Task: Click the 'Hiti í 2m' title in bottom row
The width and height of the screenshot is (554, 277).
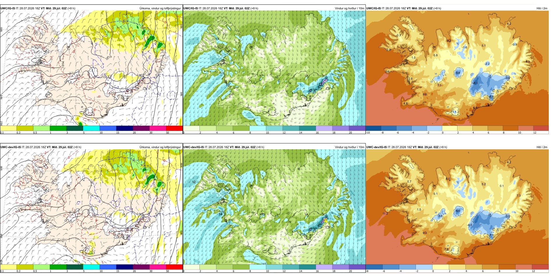Action: (x=542, y=147)
